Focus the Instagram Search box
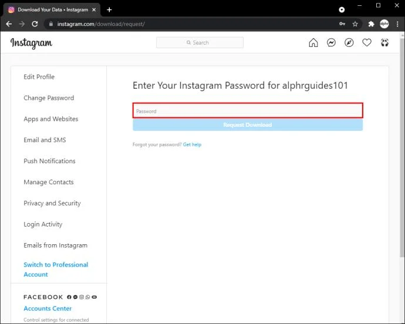Viewport: 405px width, 324px height. [200, 43]
